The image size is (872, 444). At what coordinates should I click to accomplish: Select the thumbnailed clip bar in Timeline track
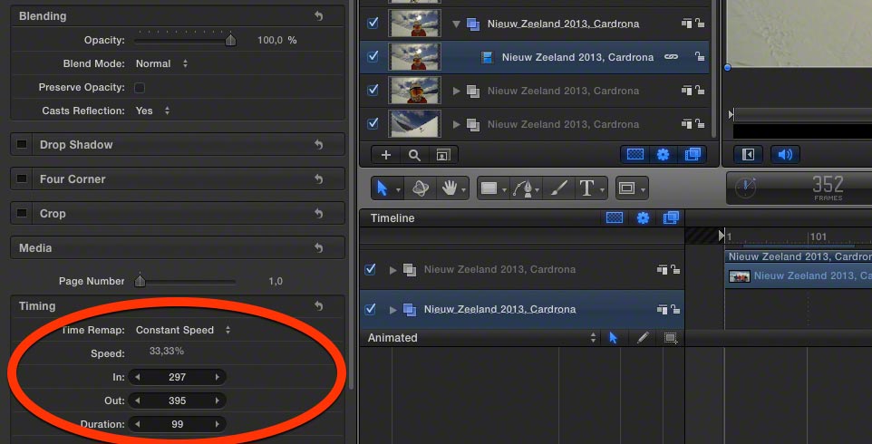pyautogui.click(x=799, y=276)
